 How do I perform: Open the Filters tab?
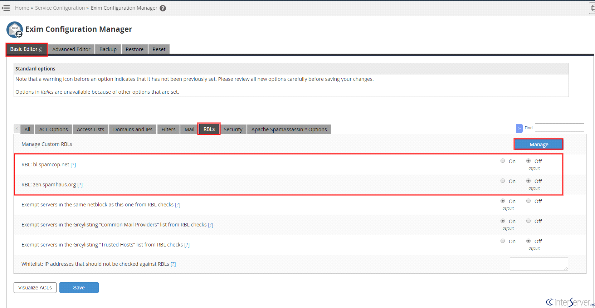coord(169,129)
